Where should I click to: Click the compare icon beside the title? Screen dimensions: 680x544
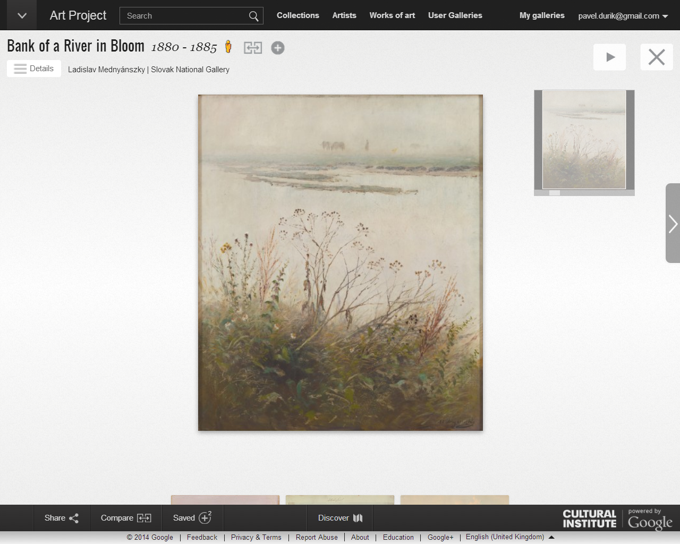click(253, 48)
